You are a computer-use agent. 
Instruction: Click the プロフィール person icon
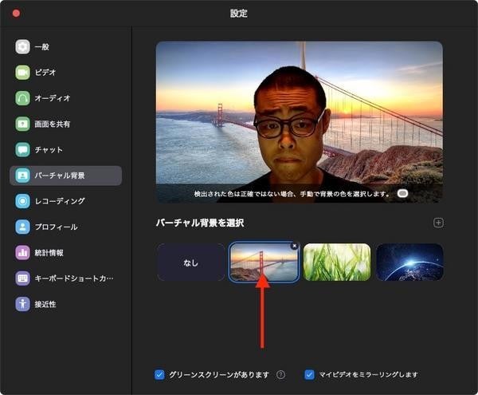click(22, 227)
